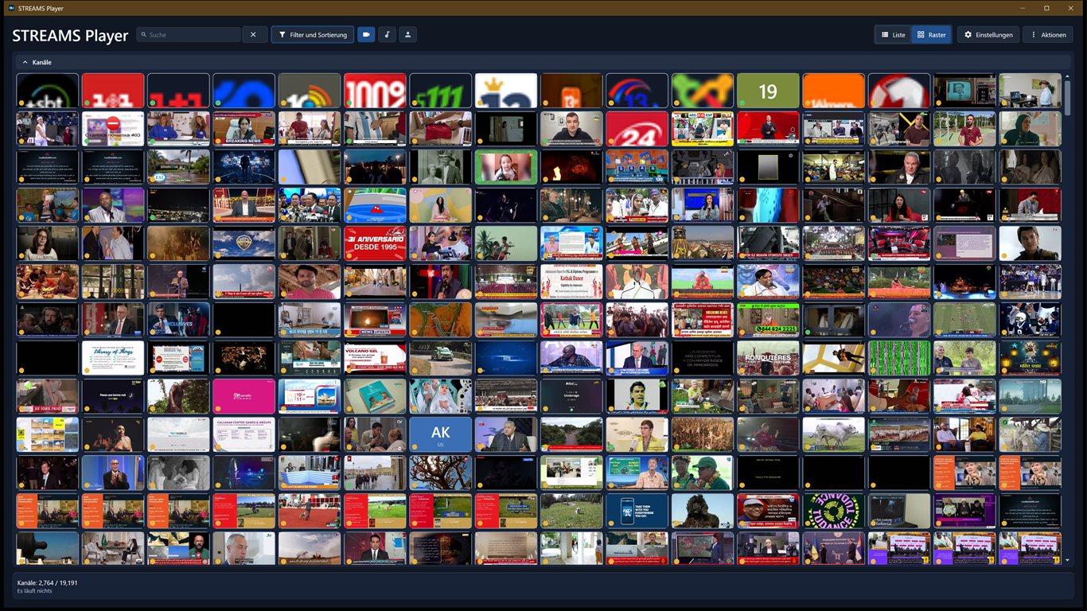Open the 'Take them with you everywhere' thumbnail

[x=637, y=511]
